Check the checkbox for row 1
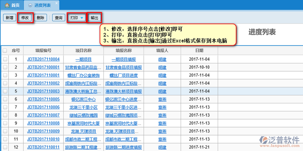Screen dimensions: 303x151 click(x=5, y=59)
